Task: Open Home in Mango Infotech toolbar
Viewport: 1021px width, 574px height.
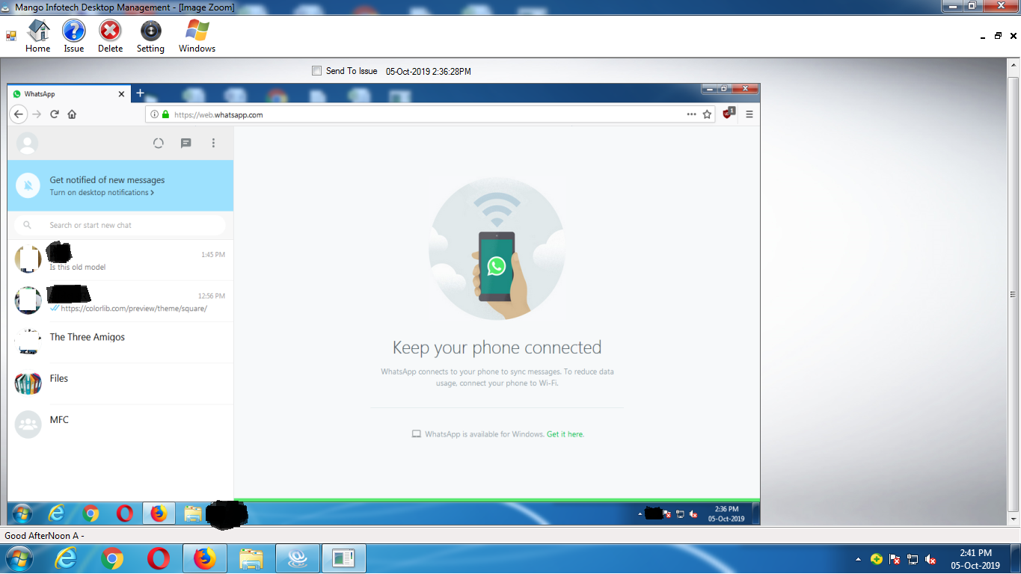Action: tap(38, 37)
